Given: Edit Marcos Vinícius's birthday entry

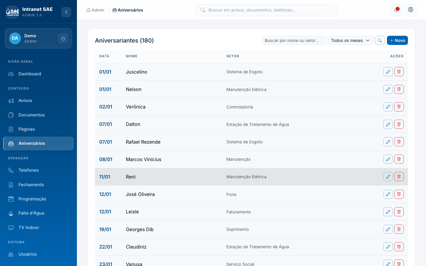Looking at the screenshot, I should 388,159.
